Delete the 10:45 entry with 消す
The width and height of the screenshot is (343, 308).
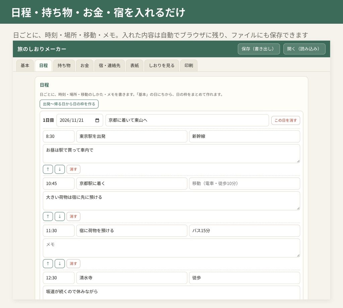73,216
